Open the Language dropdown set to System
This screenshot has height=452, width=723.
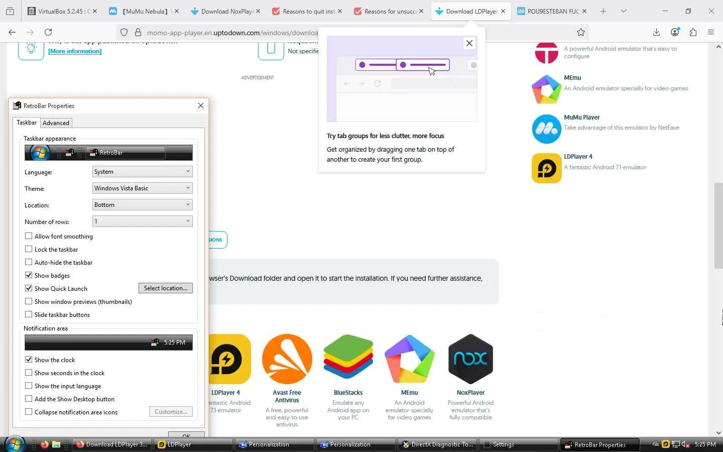(x=143, y=172)
